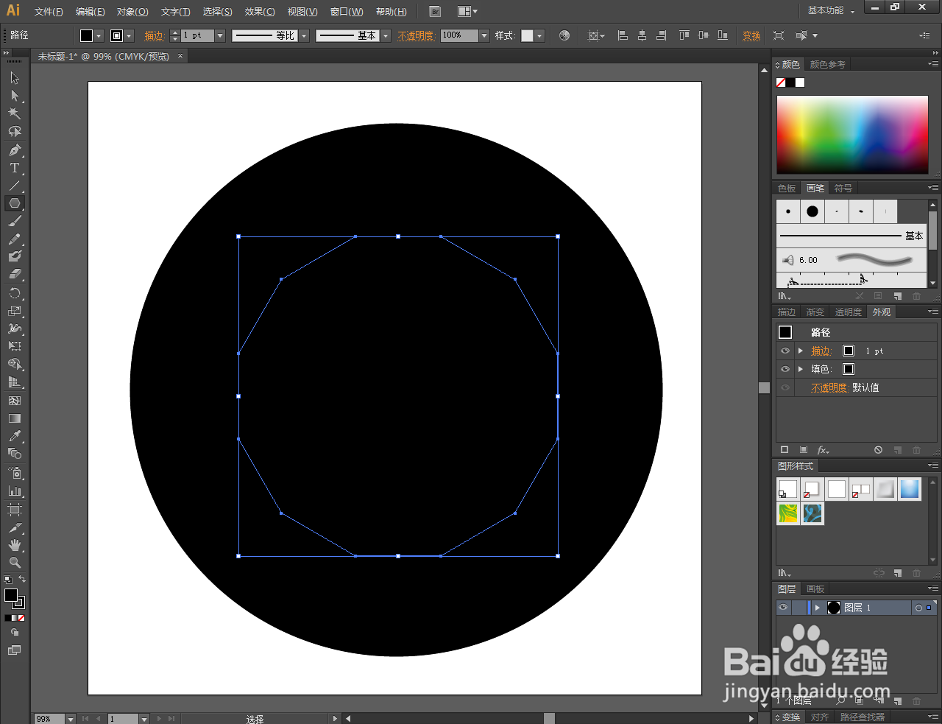Open the fill color dropdown in control bar
The image size is (942, 724).
[99, 35]
